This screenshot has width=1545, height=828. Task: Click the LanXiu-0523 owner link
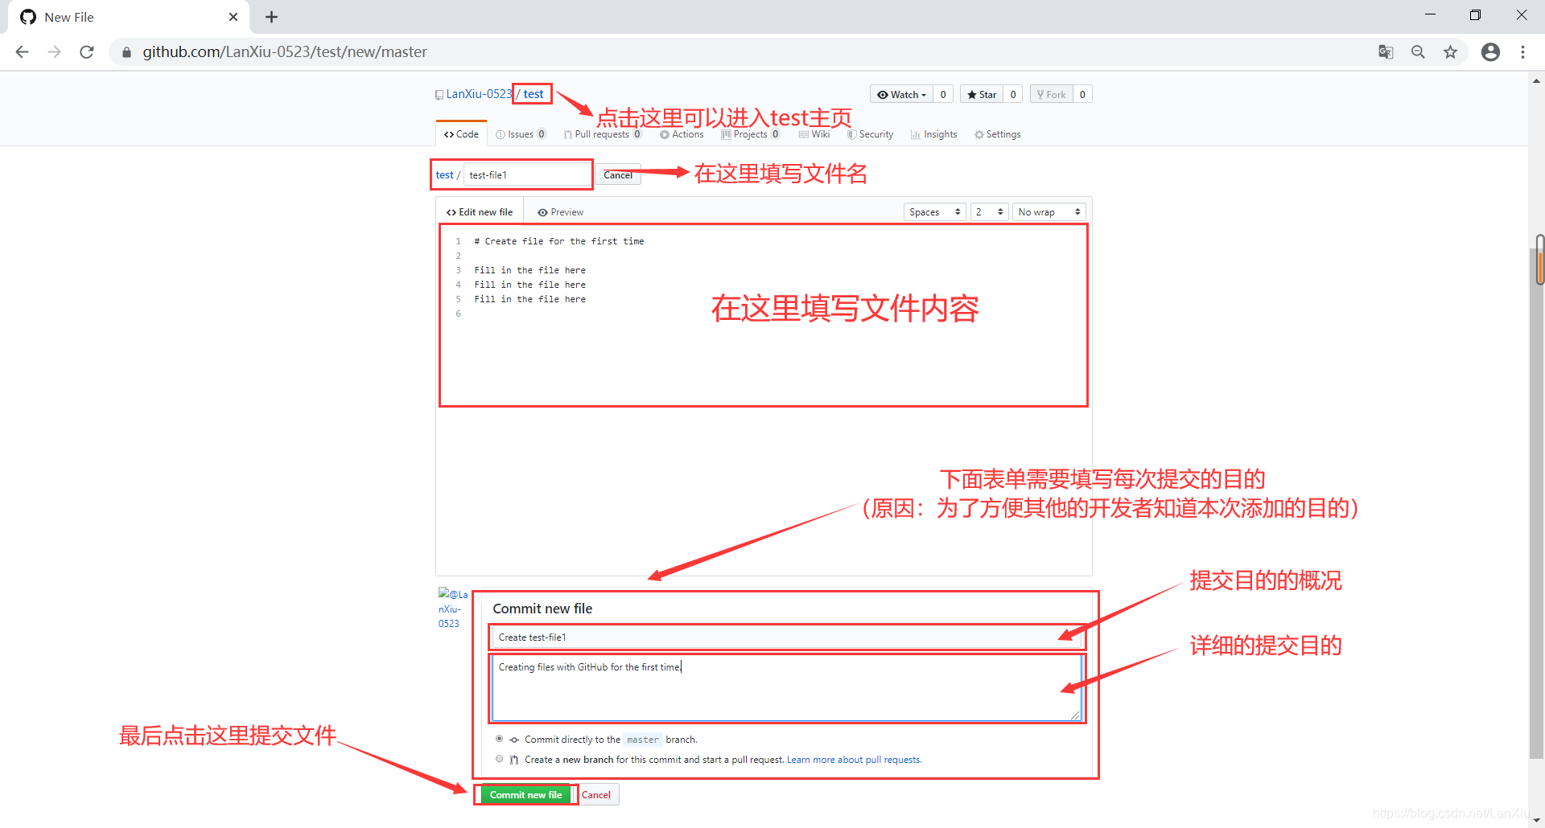479,94
